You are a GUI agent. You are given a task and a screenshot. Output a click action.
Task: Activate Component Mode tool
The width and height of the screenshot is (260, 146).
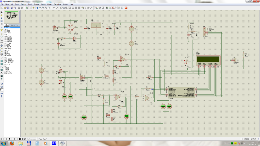pyautogui.click(x=2, y=15)
